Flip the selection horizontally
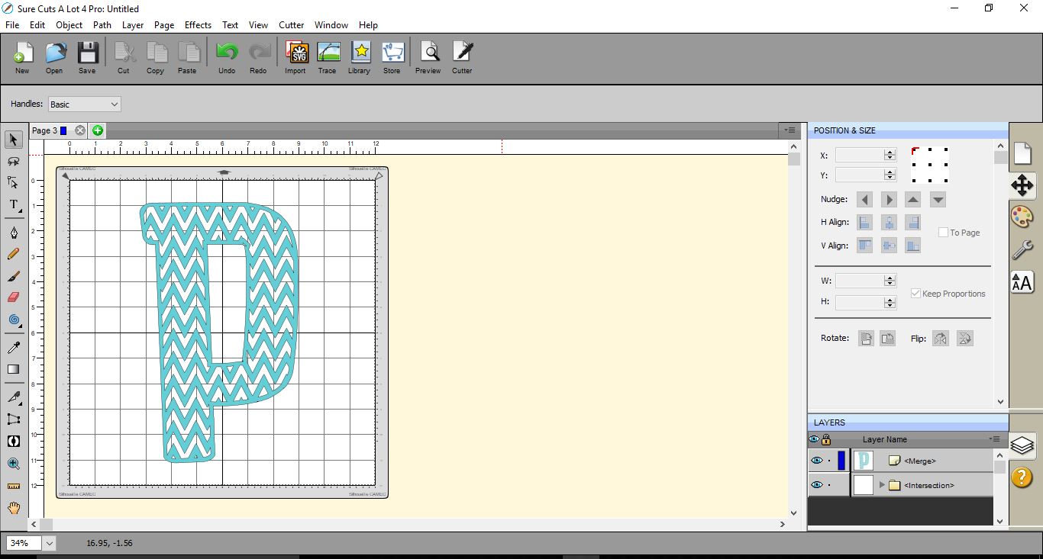Viewport: 1043px width, 559px height. click(x=941, y=338)
